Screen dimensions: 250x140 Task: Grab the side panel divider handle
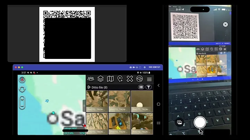(84, 106)
